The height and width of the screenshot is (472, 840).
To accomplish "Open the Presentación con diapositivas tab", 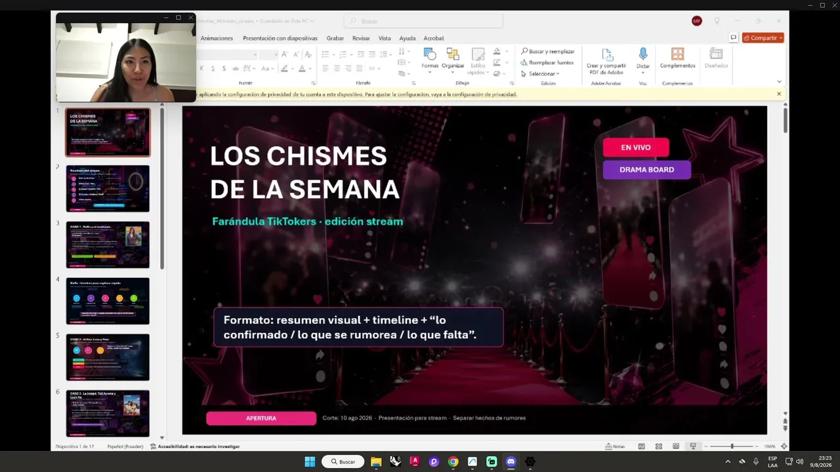I will [x=280, y=38].
